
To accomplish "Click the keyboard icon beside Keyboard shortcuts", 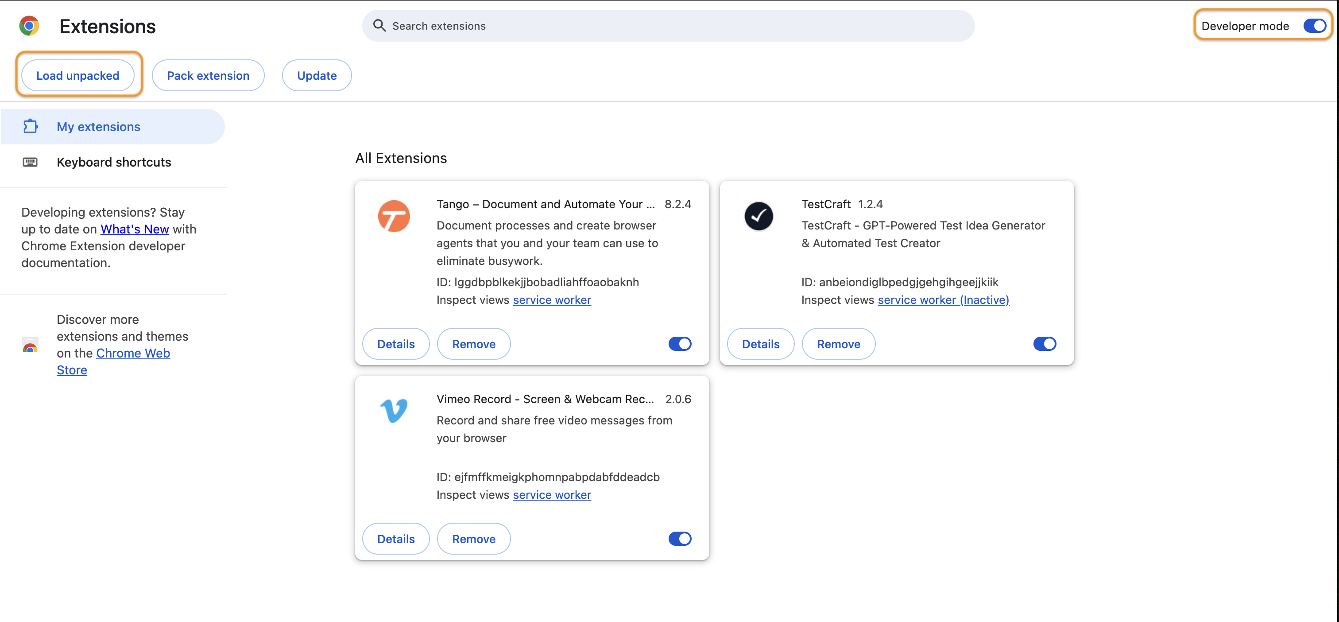I will pos(31,162).
